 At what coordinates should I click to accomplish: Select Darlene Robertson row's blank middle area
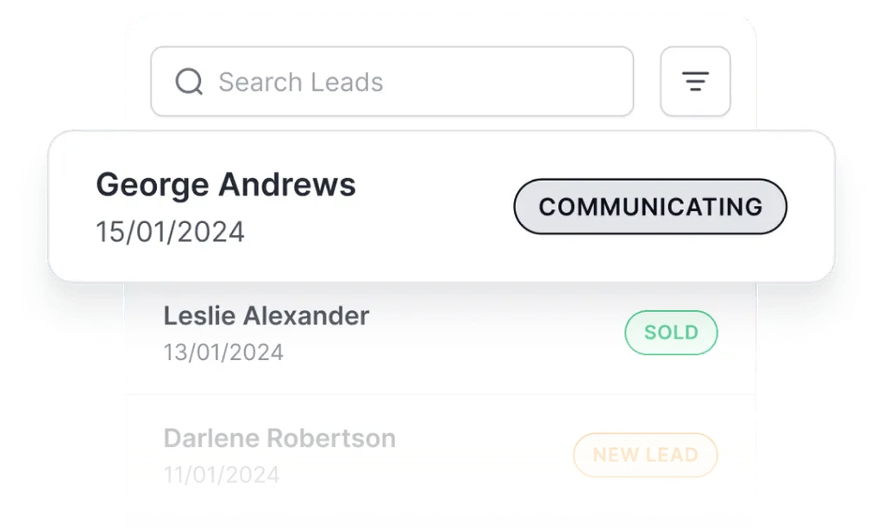tap(483, 457)
